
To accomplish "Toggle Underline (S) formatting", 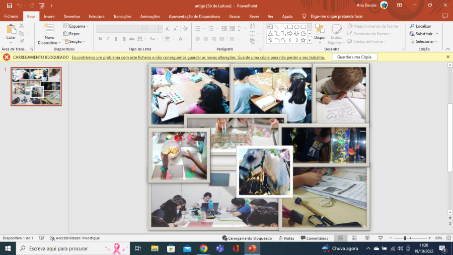I will tap(116, 39).
